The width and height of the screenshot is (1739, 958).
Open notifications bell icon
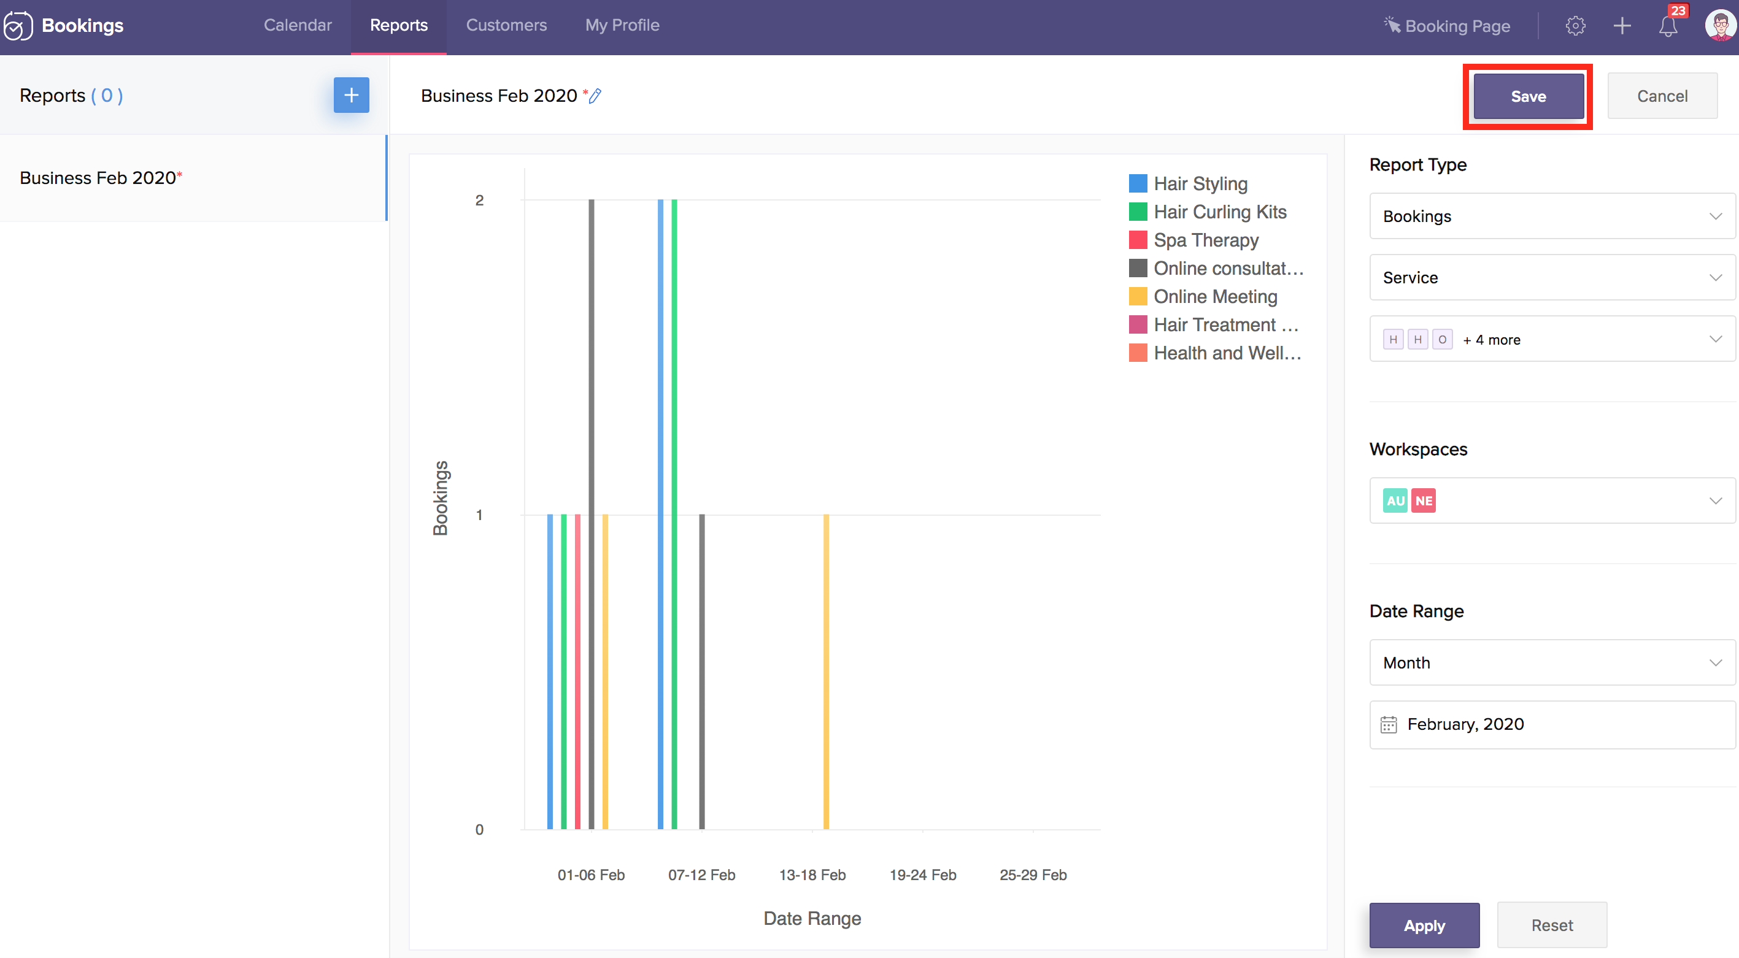1667,26
